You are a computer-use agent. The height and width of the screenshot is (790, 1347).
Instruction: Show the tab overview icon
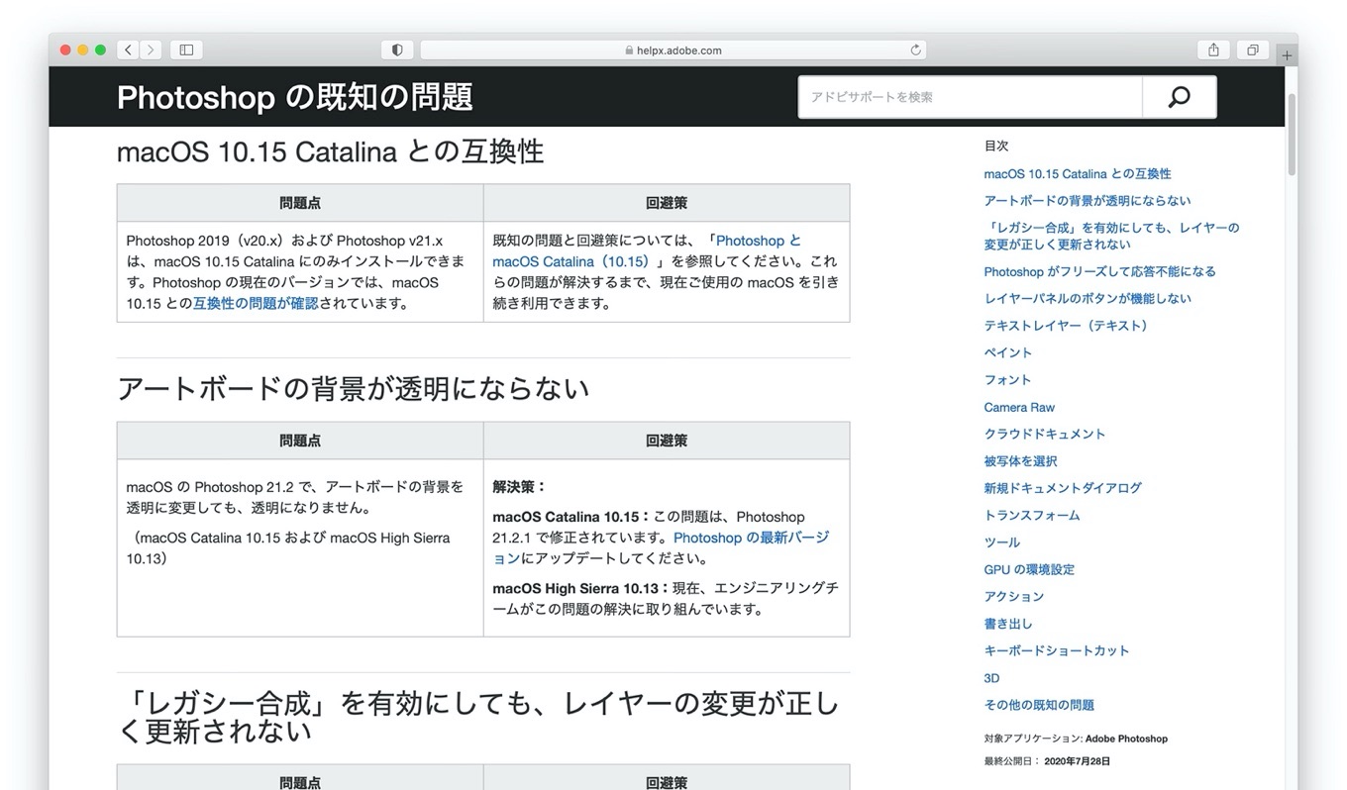[1253, 49]
